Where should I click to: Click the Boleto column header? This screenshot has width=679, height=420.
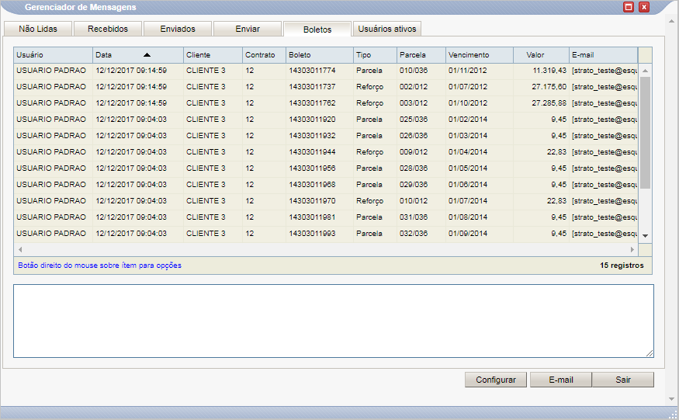tap(320, 55)
